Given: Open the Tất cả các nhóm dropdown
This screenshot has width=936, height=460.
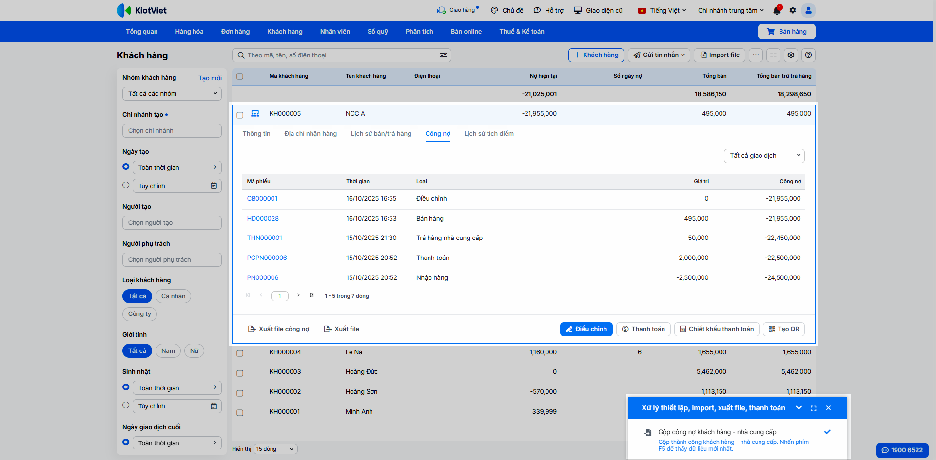Looking at the screenshot, I should point(172,93).
